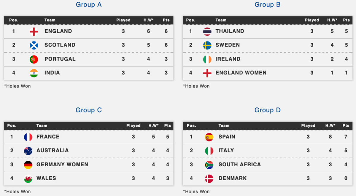Open the FRANCE team name

coord(48,137)
